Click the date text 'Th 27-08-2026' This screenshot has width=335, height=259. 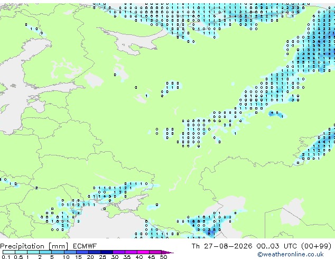(x=222, y=246)
